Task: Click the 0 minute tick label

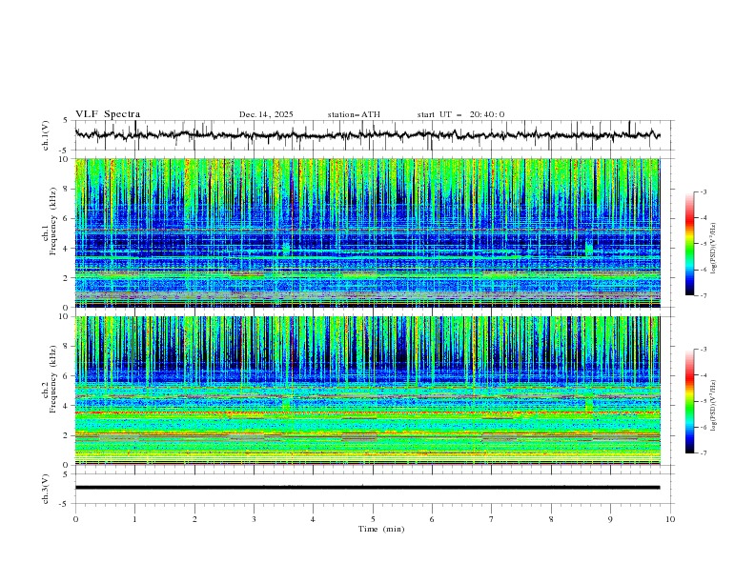Action: [75, 519]
